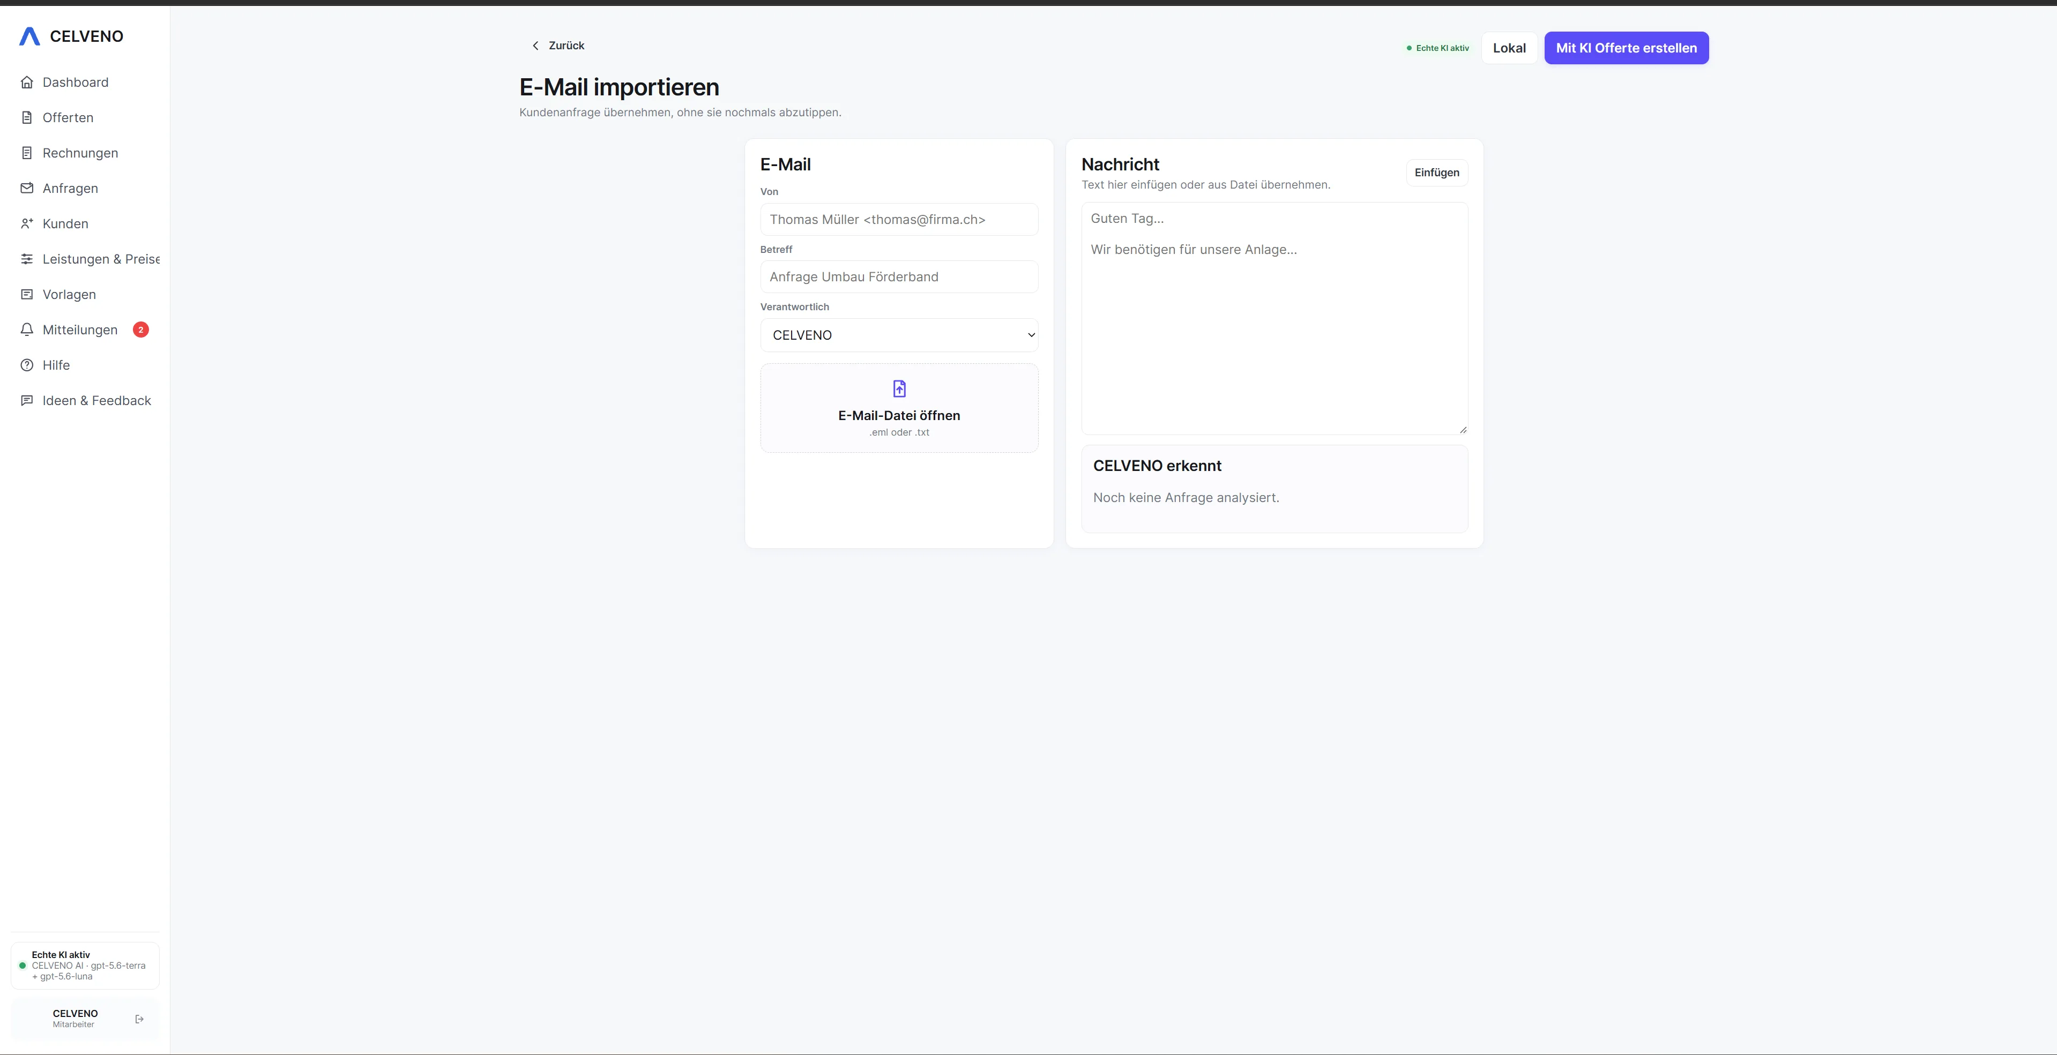This screenshot has height=1055, width=2057.
Task: Click the text 'Noch keine Anfrage analysiert.'
Action: (x=1186, y=497)
